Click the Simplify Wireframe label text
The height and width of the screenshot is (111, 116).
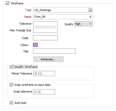pos(26,67)
